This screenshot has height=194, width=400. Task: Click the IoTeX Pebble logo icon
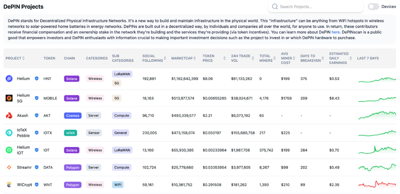pyautogui.click(x=9, y=133)
